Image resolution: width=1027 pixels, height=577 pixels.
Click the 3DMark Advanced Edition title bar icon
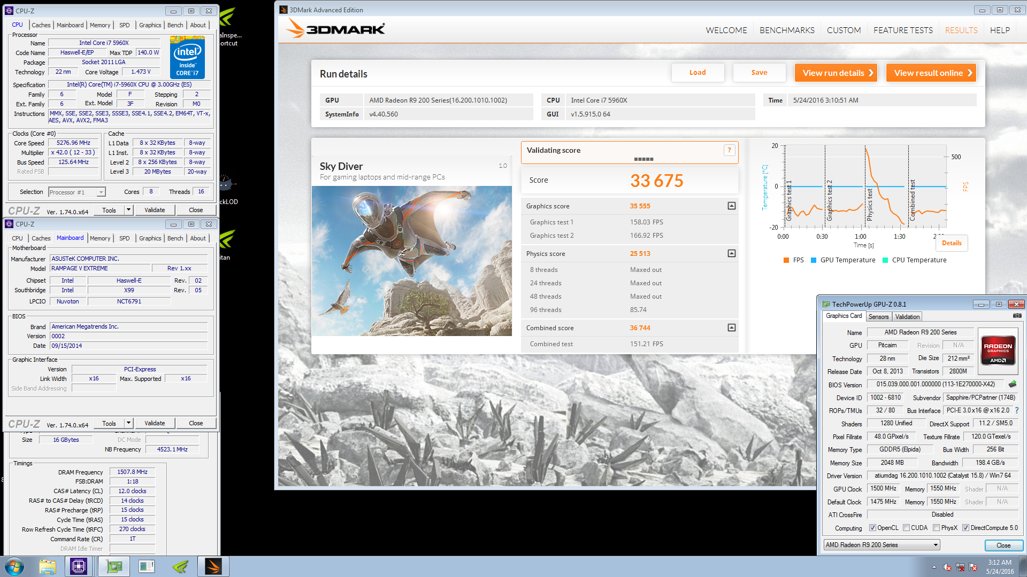[x=283, y=10]
